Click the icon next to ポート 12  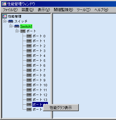tap(29, 95)
